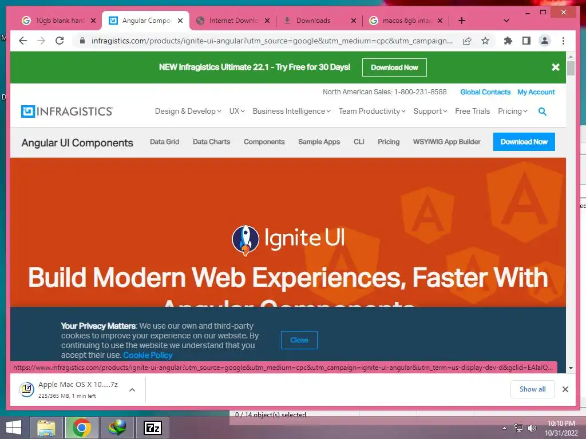Click green banner Download Now button
586x439 pixels.
(x=394, y=67)
